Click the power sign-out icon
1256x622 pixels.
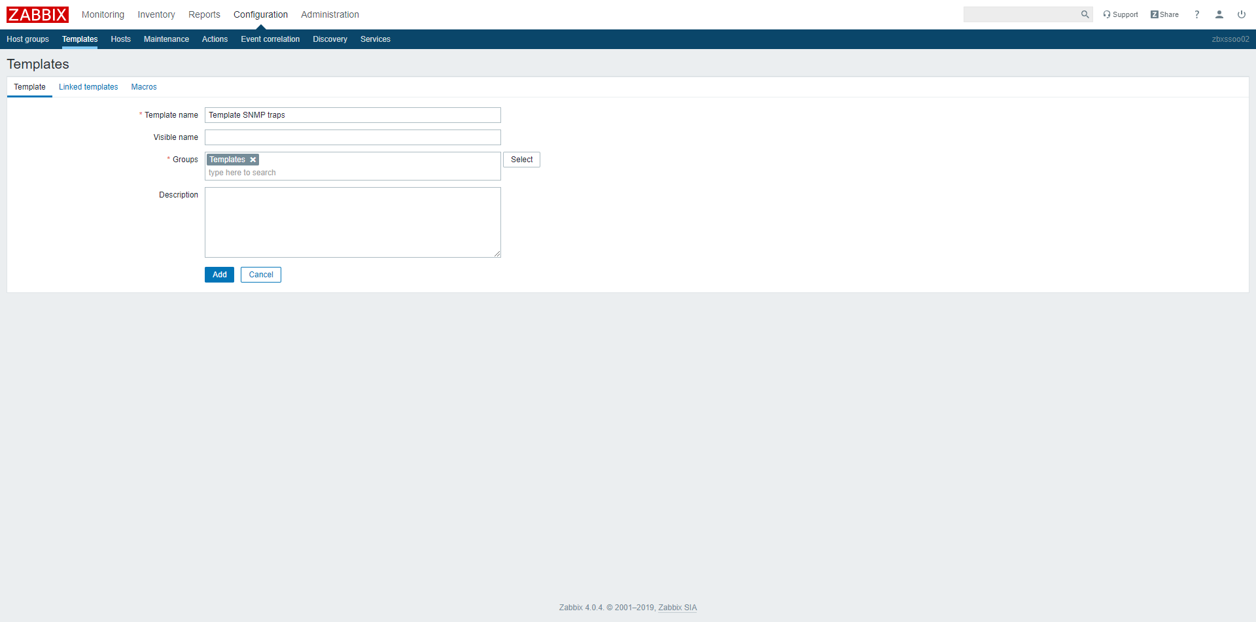coord(1241,14)
